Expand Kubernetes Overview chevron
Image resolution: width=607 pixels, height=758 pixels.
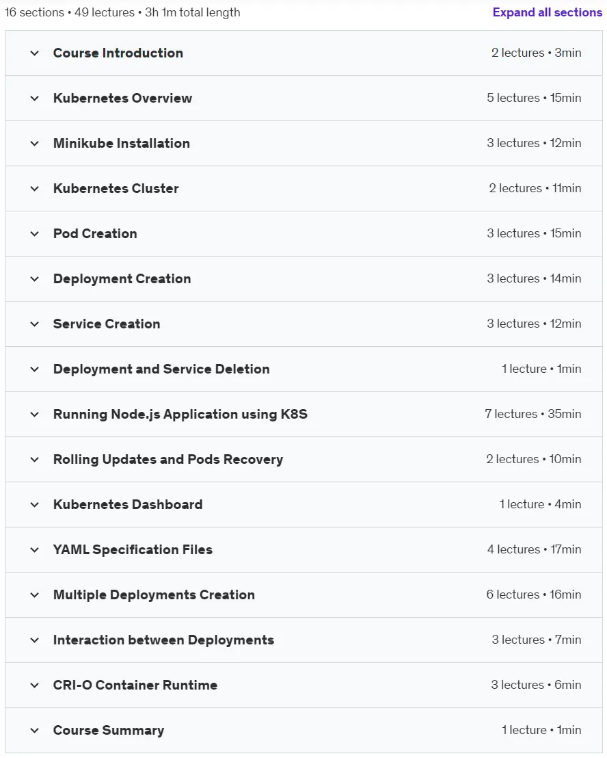point(34,99)
